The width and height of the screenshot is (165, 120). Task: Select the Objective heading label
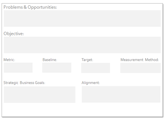[x=14, y=34]
